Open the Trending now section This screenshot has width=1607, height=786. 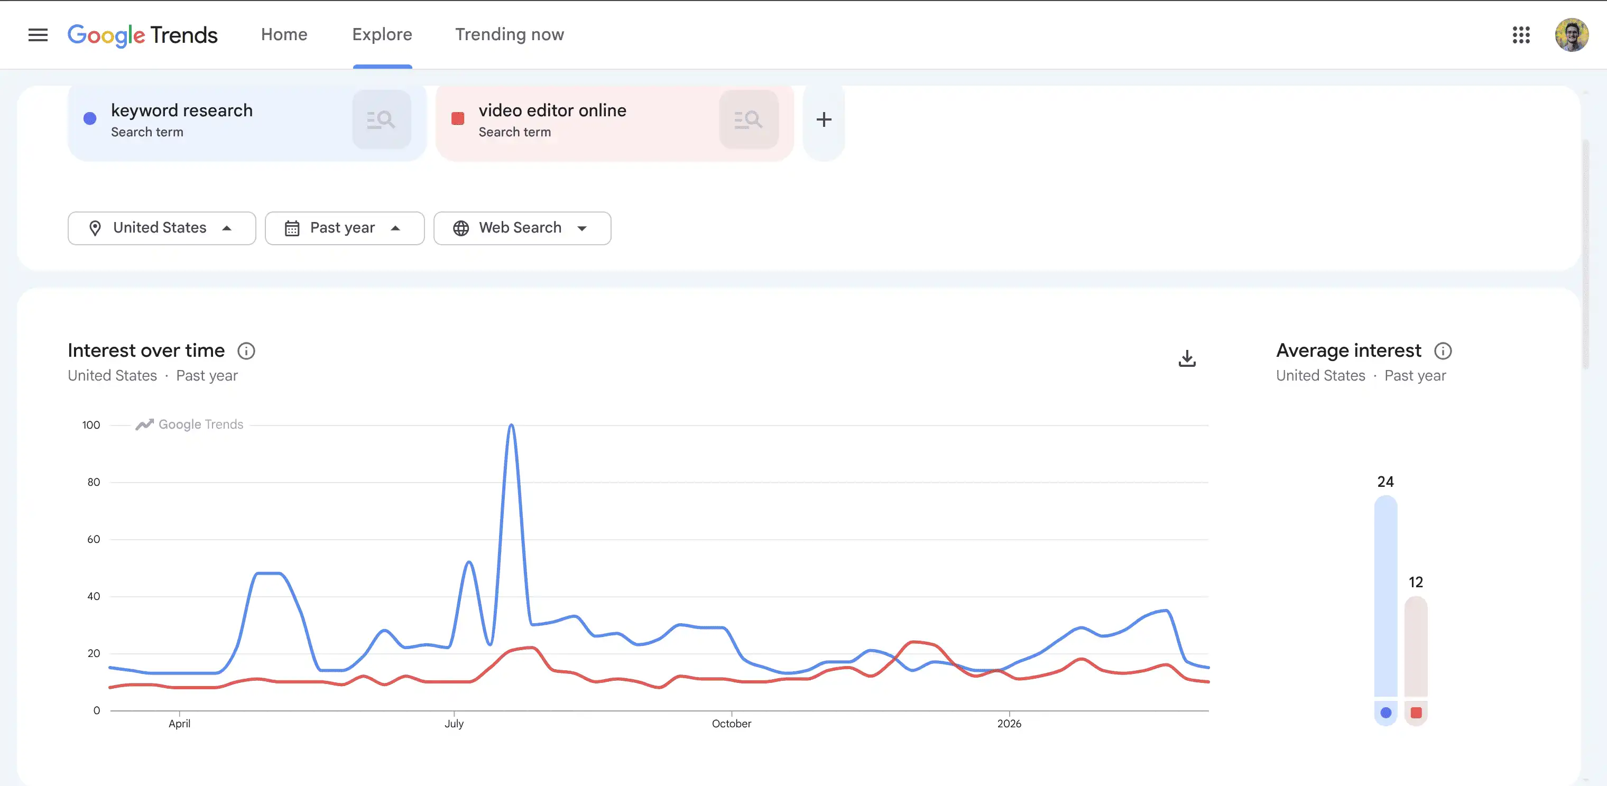click(509, 35)
